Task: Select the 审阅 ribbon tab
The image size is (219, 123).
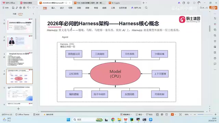Action: (96, 8)
